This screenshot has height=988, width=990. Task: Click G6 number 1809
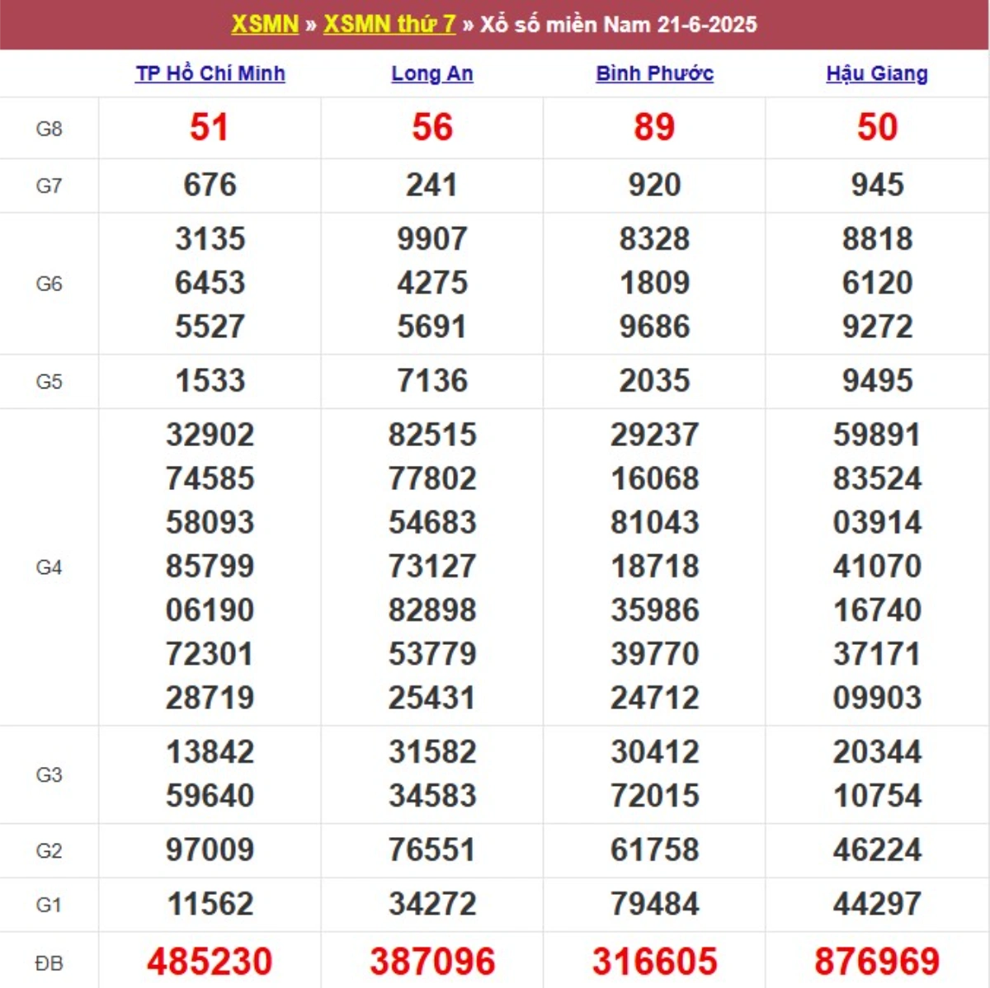[x=655, y=283]
